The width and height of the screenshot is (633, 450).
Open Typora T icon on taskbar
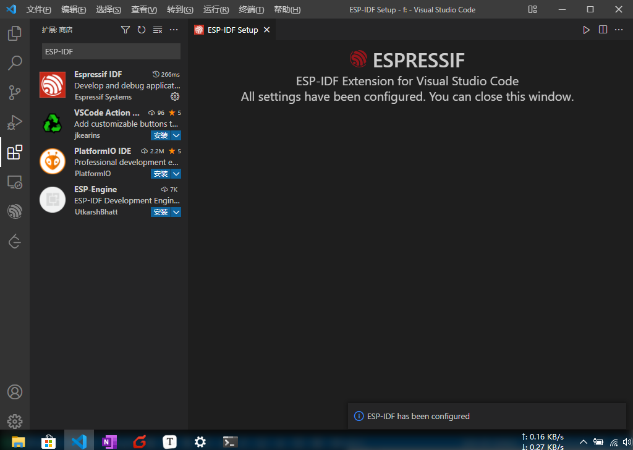pos(169,442)
